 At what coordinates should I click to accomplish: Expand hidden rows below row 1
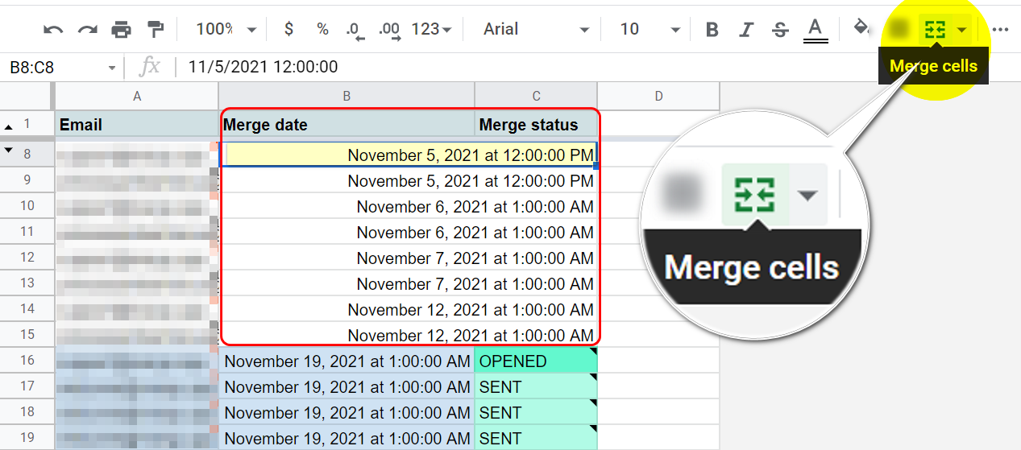click(x=9, y=127)
